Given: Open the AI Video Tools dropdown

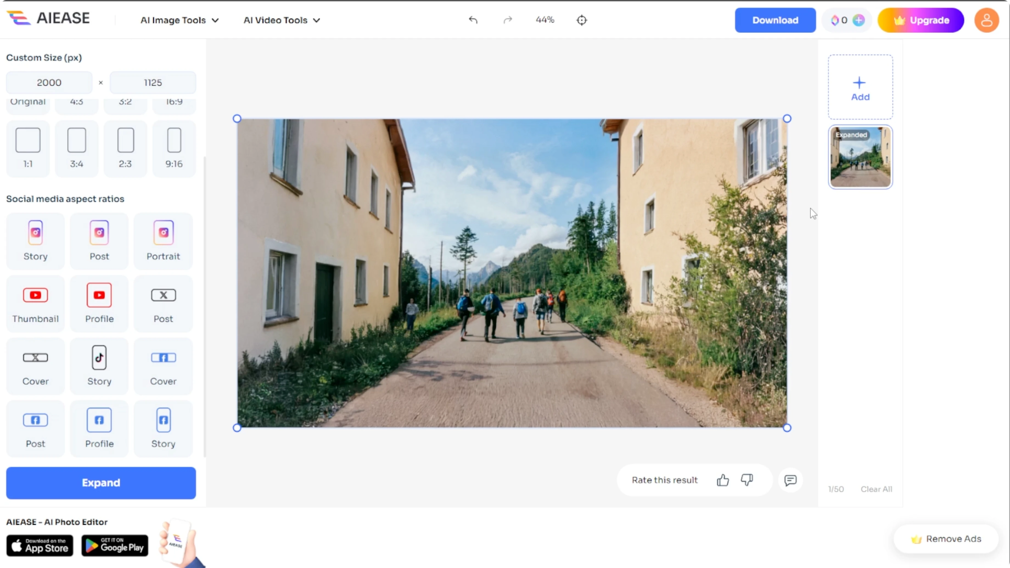Looking at the screenshot, I should [x=282, y=20].
